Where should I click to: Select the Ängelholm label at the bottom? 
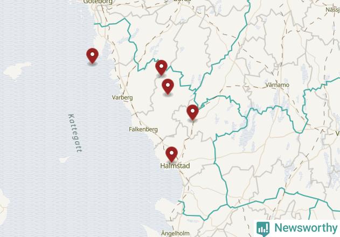(x=175, y=234)
